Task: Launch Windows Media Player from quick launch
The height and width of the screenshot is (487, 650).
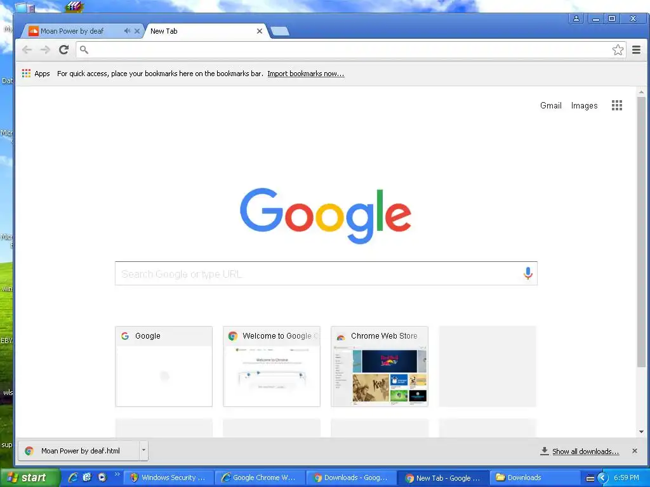Action: 102,478
